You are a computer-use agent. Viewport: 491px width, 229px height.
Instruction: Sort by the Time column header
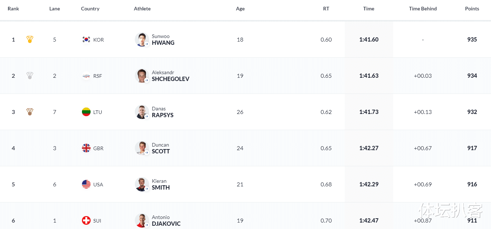pyautogui.click(x=369, y=9)
